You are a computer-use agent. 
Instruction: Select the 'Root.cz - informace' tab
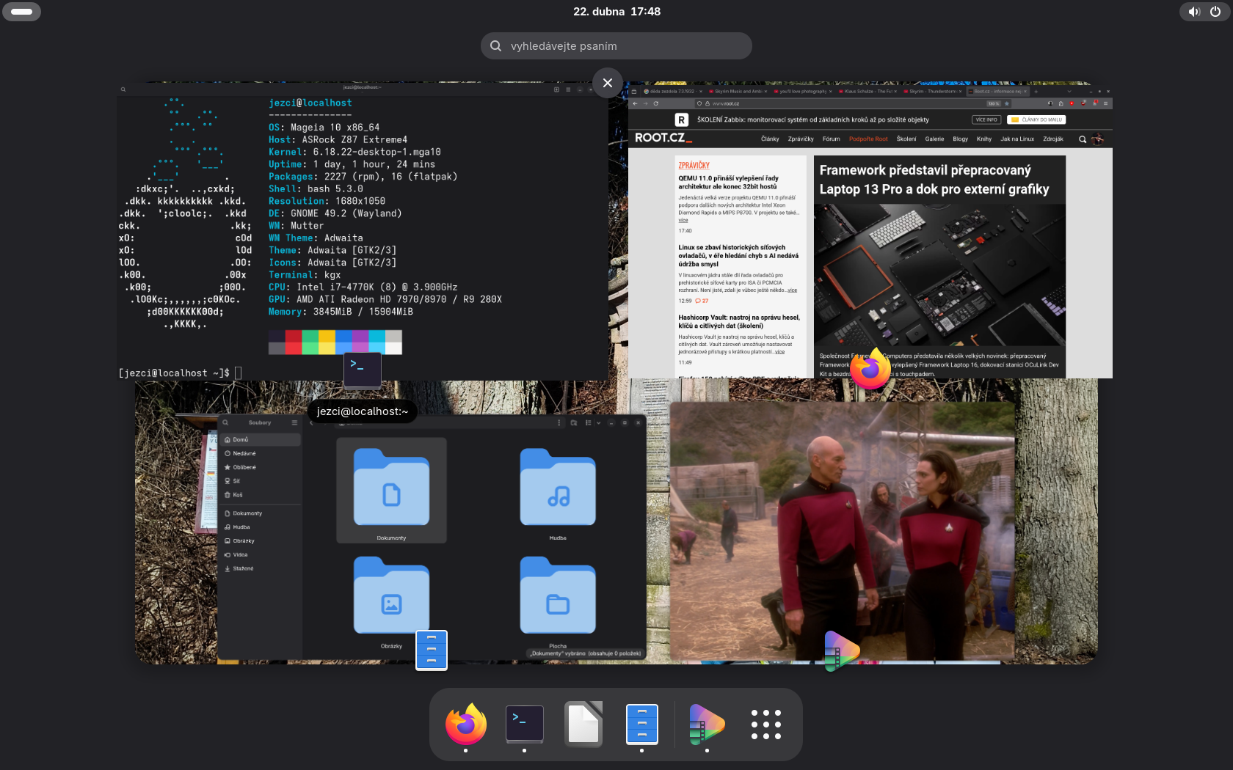click(x=998, y=92)
